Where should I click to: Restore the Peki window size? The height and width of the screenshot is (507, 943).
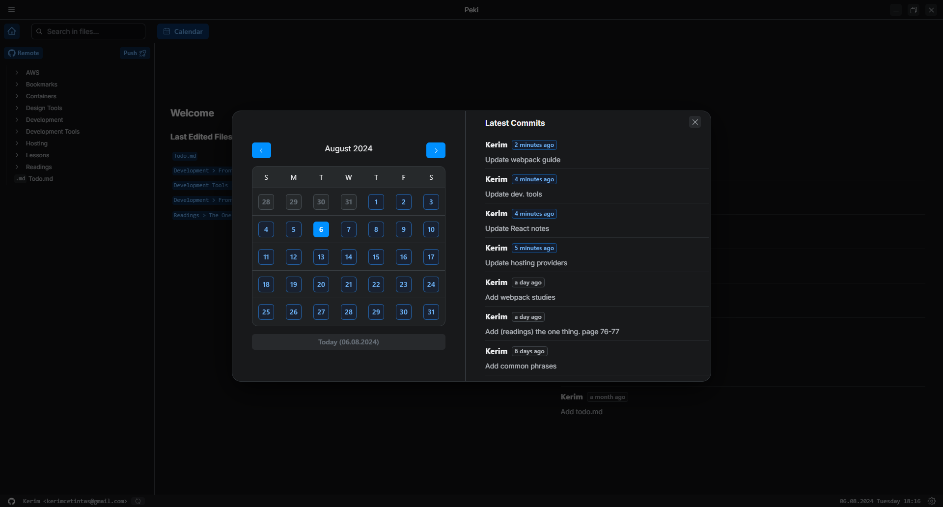tap(914, 10)
